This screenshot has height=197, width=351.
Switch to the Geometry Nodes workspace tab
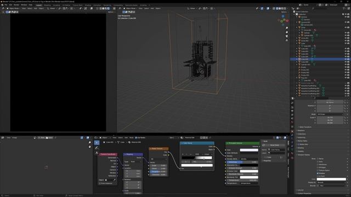pyautogui.click(x=131, y=5)
